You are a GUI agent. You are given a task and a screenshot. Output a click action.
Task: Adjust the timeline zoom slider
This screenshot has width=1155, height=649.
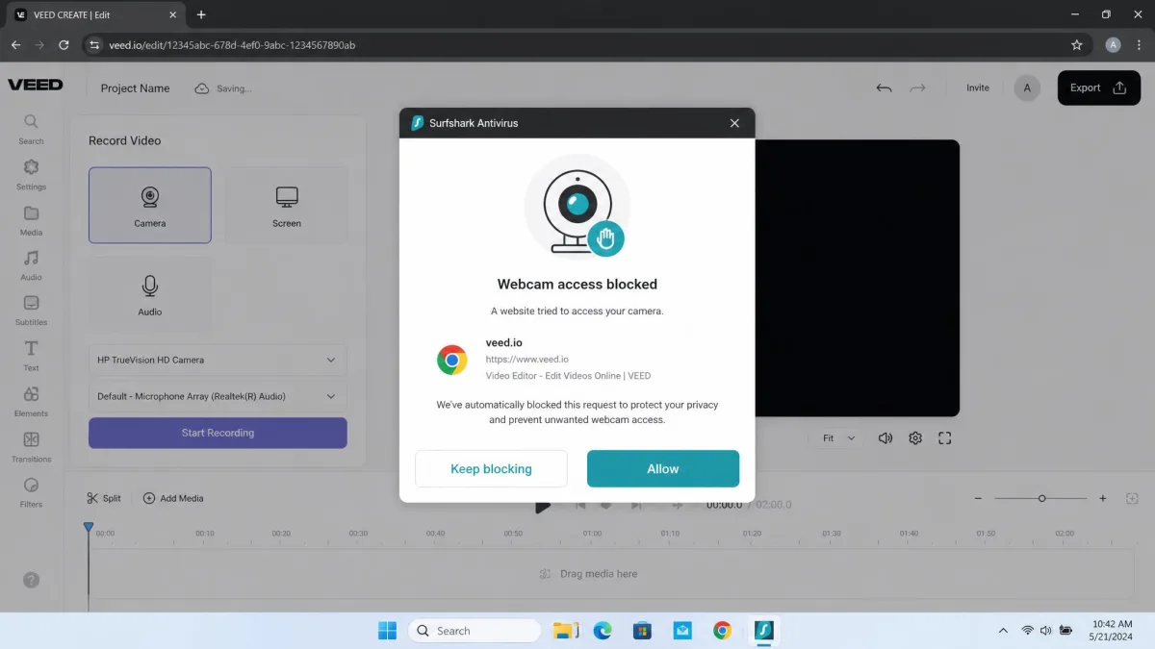pyautogui.click(x=1041, y=498)
